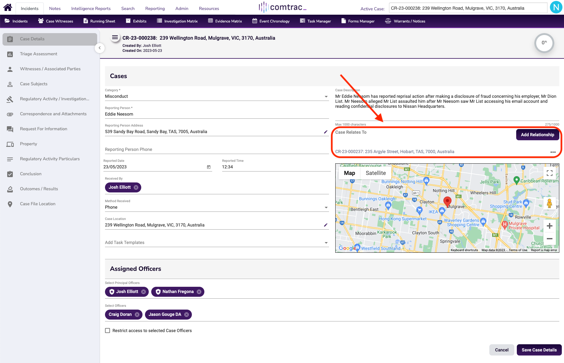
Task: Open the hamburger menu beside the case title
Action: [x=115, y=38]
